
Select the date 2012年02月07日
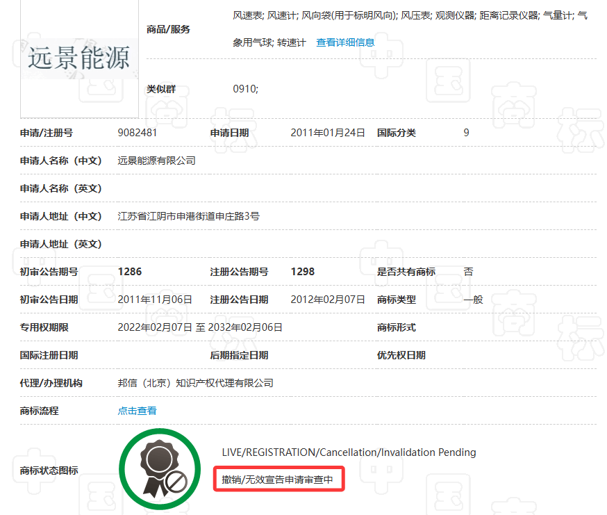tap(328, 300)
